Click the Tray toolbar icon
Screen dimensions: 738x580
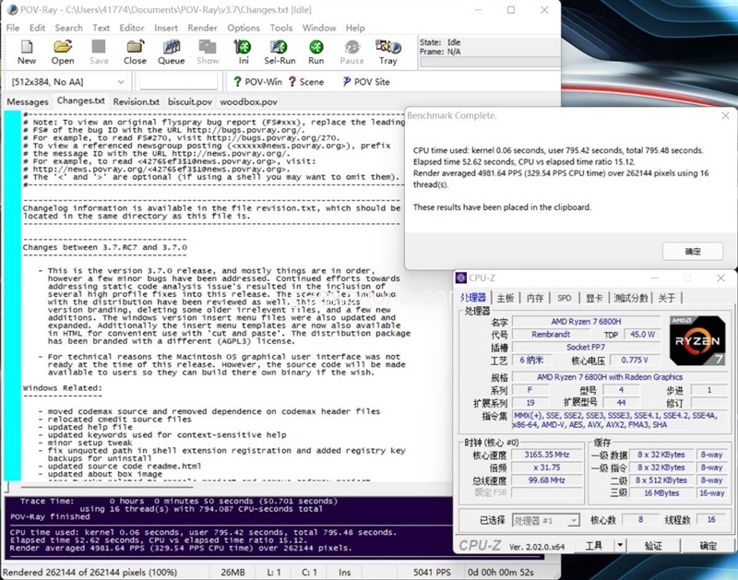(387, 53)
